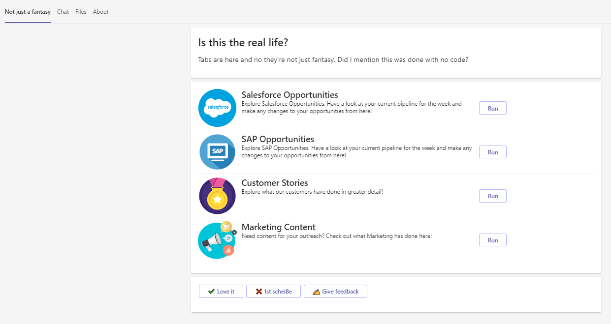Select the Customer Stories title

275,183
